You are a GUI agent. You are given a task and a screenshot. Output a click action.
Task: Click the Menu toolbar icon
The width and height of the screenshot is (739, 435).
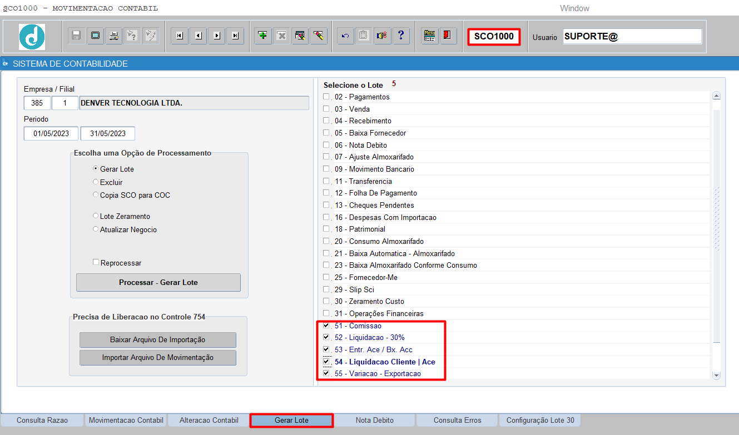point(429,36)
